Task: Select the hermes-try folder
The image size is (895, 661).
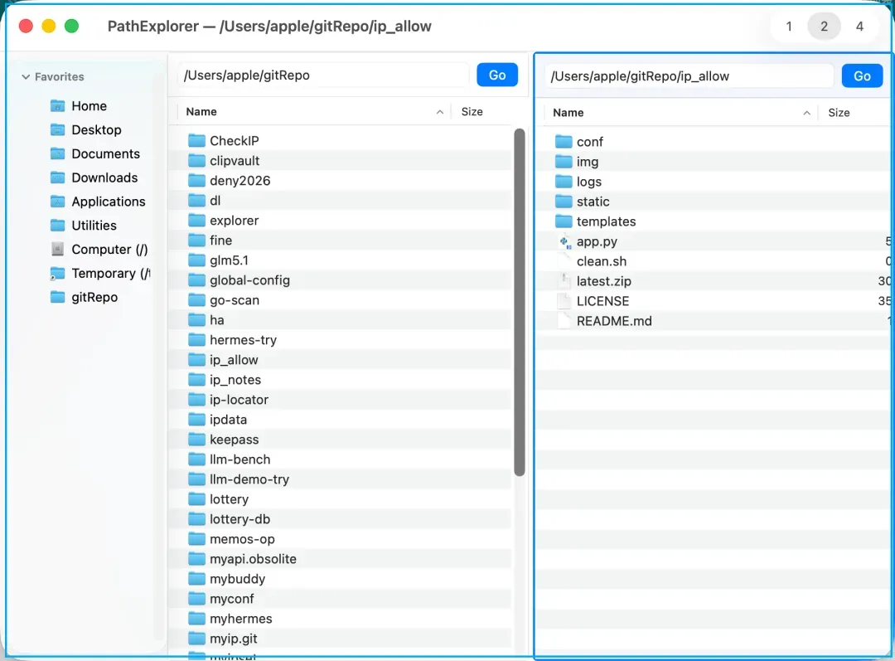Action: 341,340
